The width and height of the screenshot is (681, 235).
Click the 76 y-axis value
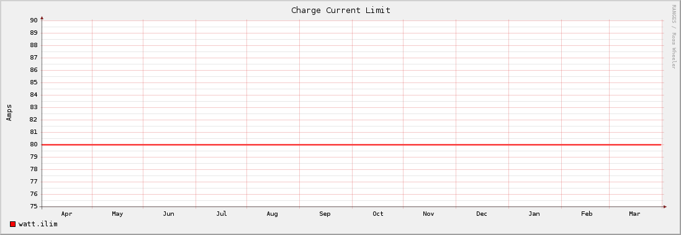tap(34, 194)
